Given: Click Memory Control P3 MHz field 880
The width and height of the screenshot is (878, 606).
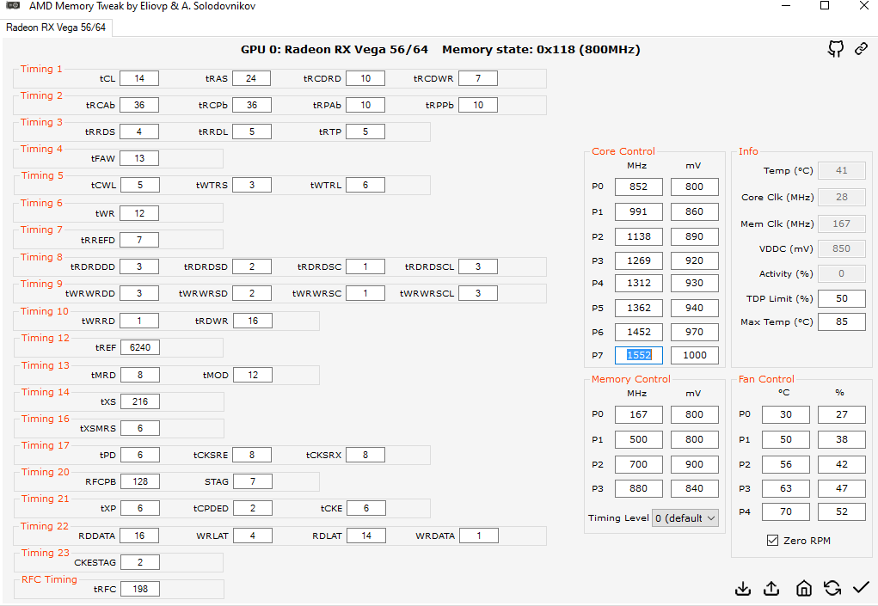Looking at the screenshot, I should [x=638, y=488].
